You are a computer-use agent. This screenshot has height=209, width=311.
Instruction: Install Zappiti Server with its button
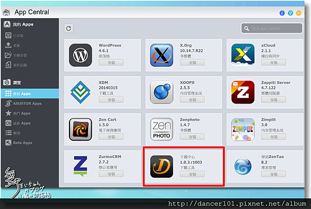[274, 100]
